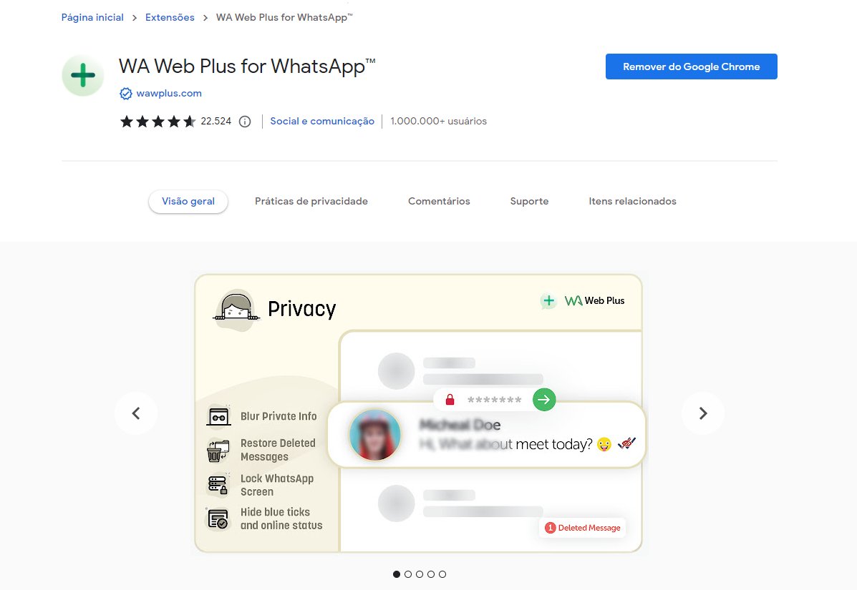Click the WA Web Plus for WhatsApp breadcrumb text
The height and width of the screenshot is (590, 857).
pyautogui.click(x=284, y=17)
